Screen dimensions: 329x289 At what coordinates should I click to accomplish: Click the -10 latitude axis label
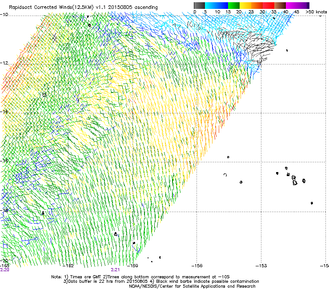click(x=4, y=15)
